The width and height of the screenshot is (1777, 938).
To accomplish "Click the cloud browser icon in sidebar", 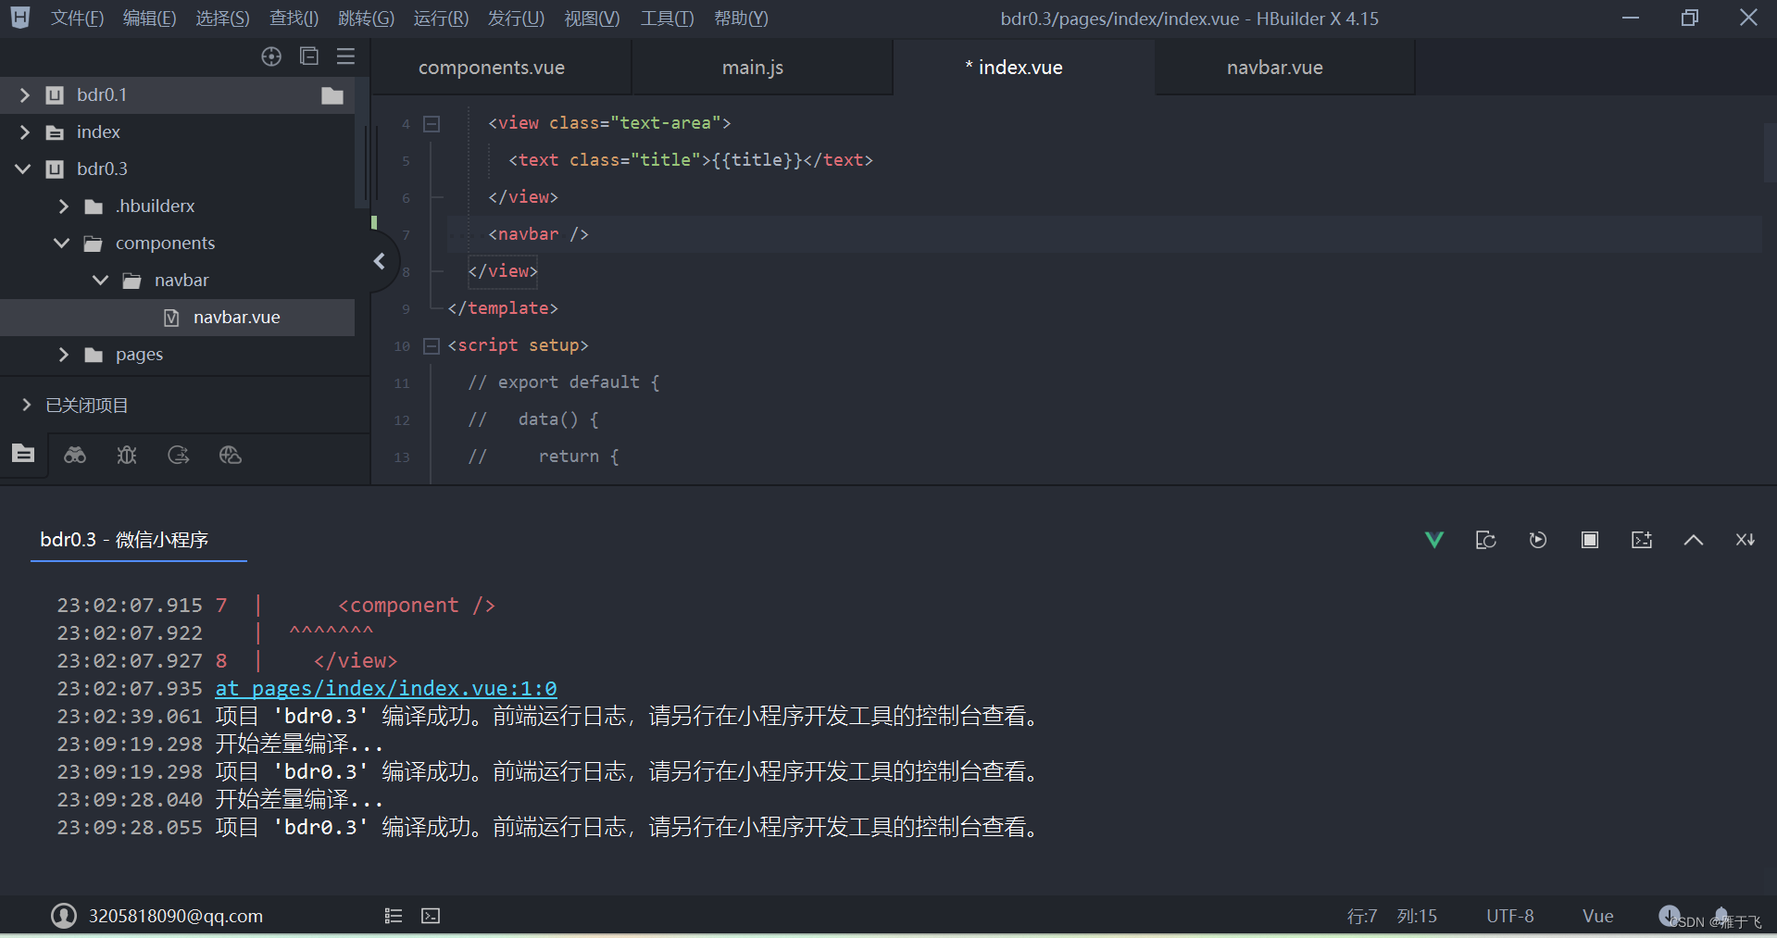I will (x=231, y=455).
